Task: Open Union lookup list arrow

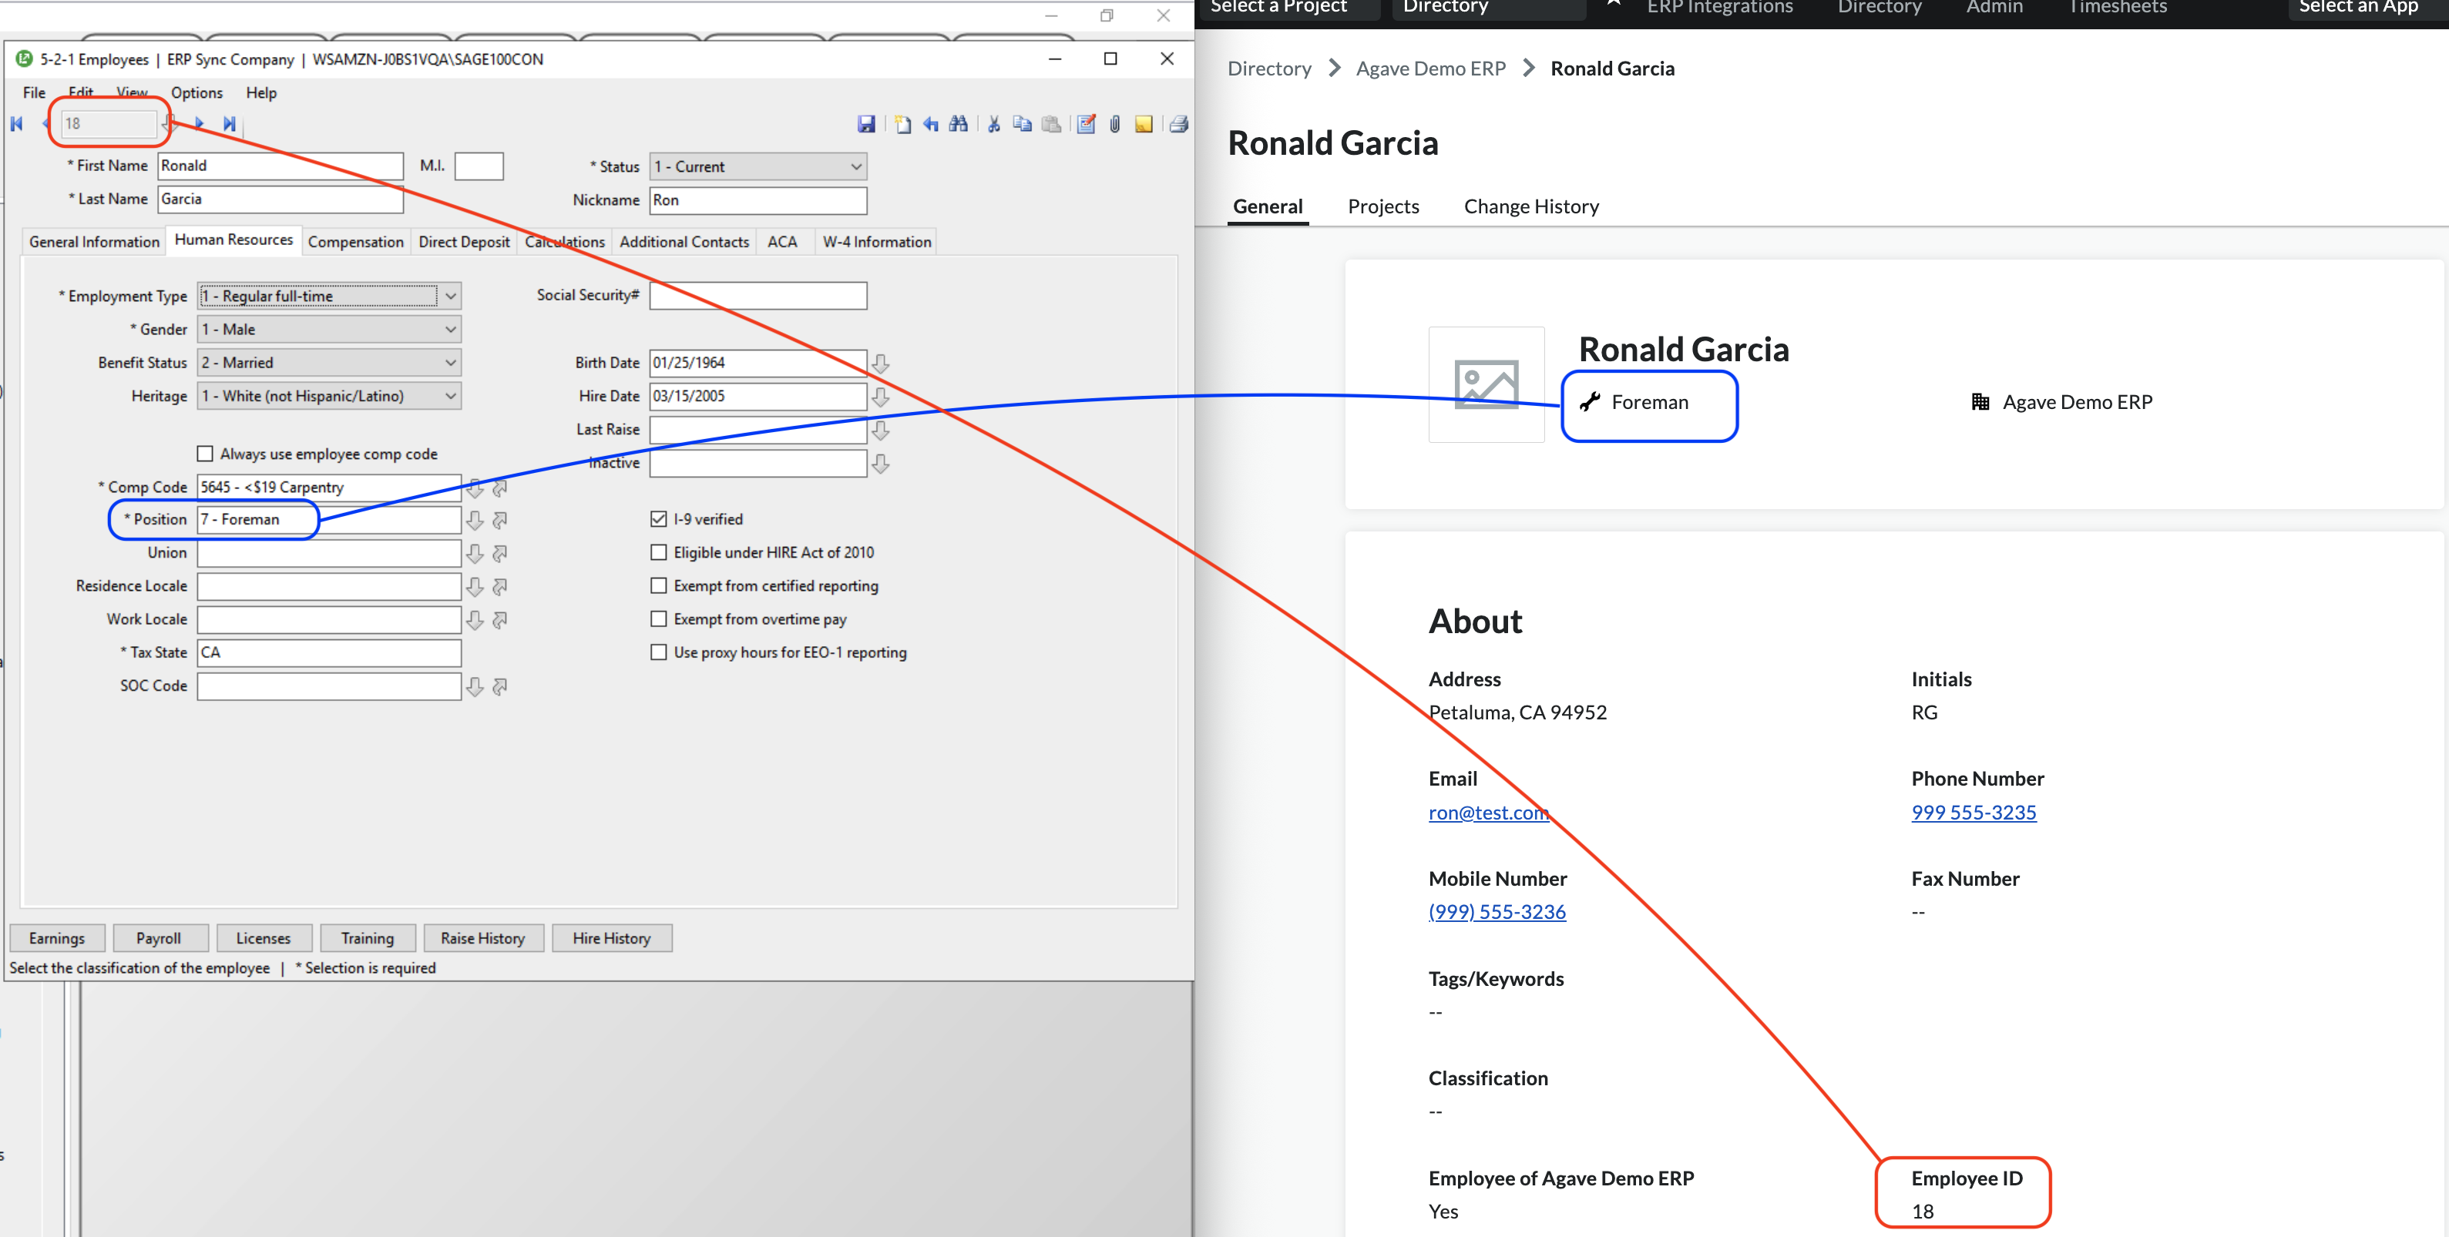Action: [x=475, y=553]
